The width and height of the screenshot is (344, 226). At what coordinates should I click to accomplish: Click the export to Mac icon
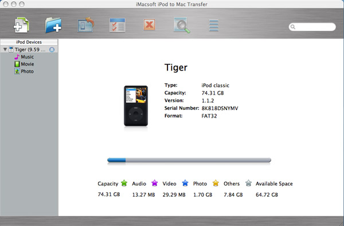coord(85,25)
